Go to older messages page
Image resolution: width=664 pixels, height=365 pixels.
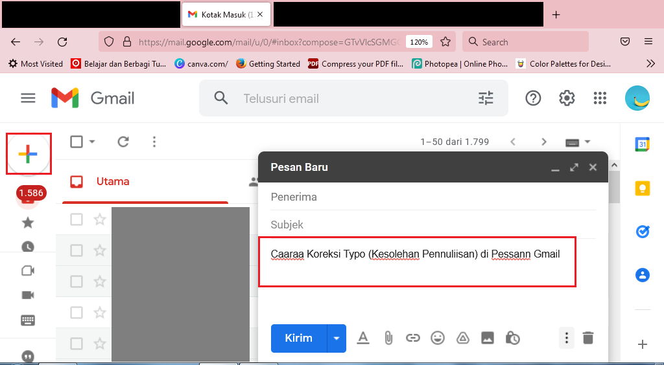(x=544, y=142)
